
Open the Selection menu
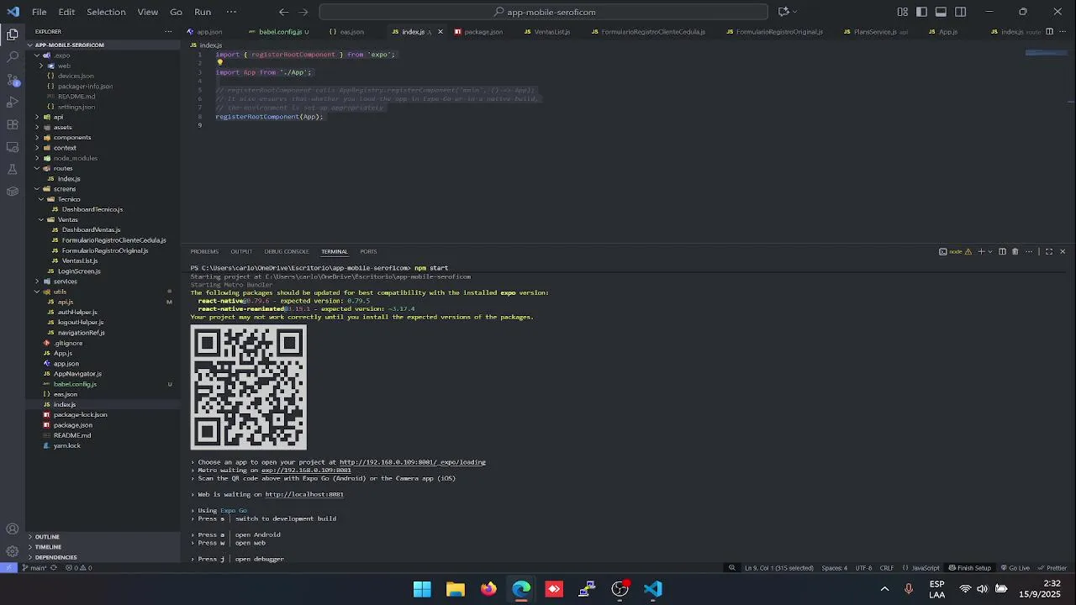tap(106, 12)
